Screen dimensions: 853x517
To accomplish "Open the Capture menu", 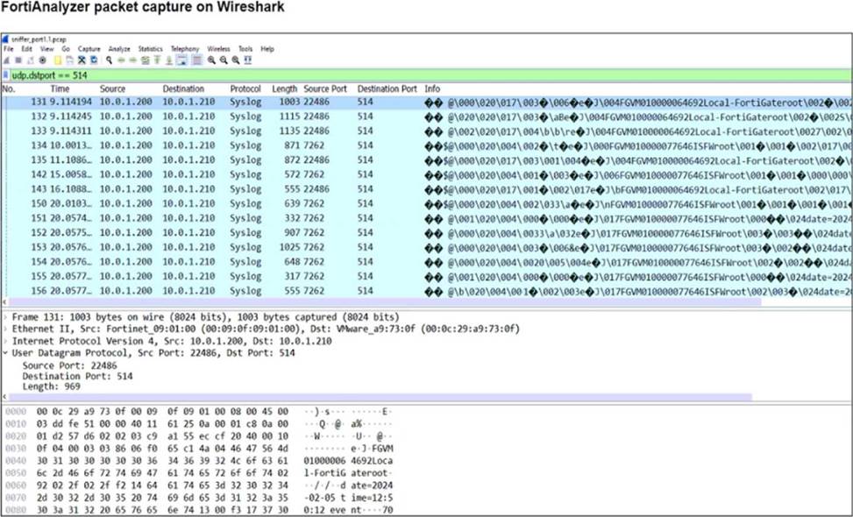I will [x=89, y=49].
